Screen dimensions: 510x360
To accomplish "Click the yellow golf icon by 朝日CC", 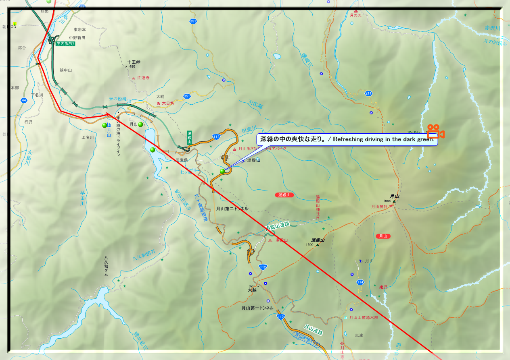I will coord(15,24).
